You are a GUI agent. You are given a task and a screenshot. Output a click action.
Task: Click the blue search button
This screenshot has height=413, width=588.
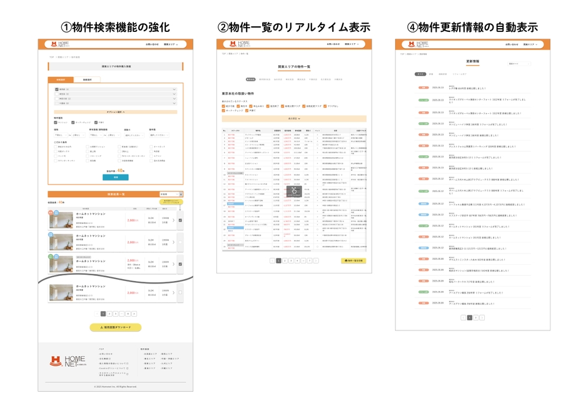pos(116,177)
